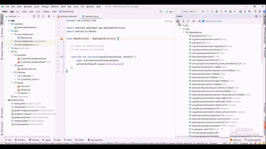Screen dimensions: 266x149
Task: Open the Project panel options gear
Action: 49,16
